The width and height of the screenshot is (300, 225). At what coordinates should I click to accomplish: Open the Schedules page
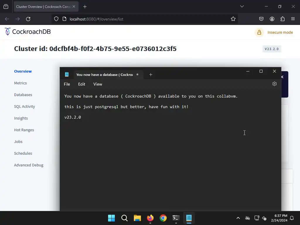tap(23, 153)
